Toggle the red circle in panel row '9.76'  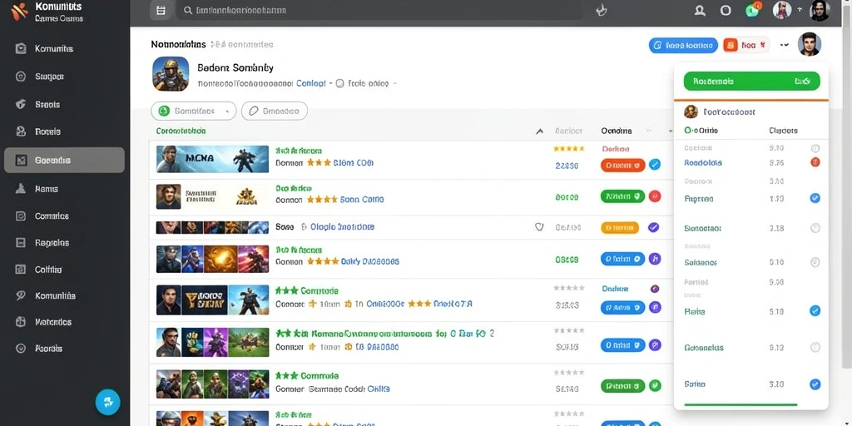(x=815, y=162)
